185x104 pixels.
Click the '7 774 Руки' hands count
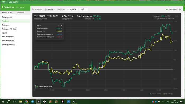(67, 16)
